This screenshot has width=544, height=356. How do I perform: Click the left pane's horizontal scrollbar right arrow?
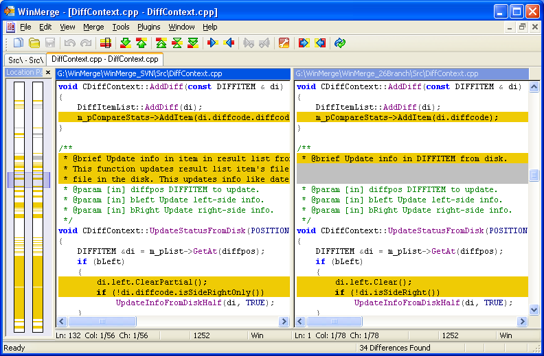tap(284, 321)
